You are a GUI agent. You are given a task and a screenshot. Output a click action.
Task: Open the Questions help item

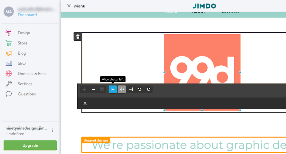[26, 94]
